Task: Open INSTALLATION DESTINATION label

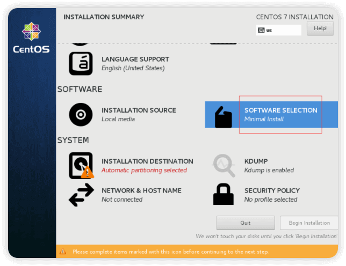Action: pos(147,161)
